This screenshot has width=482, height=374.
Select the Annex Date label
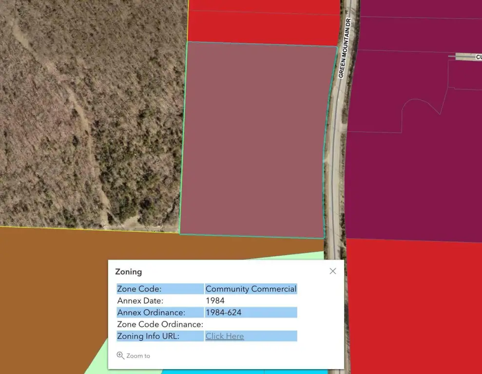coord(140,300)
